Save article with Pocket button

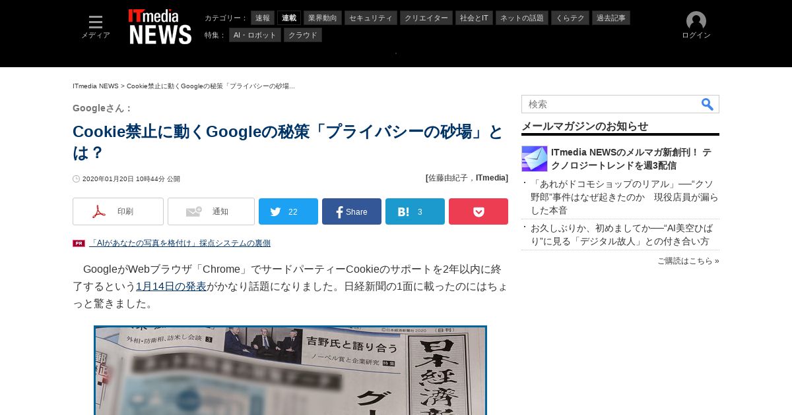(478, 211)
